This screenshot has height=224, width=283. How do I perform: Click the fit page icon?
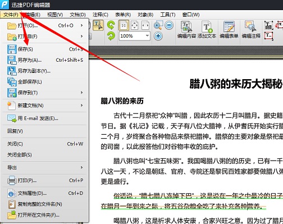135,25
